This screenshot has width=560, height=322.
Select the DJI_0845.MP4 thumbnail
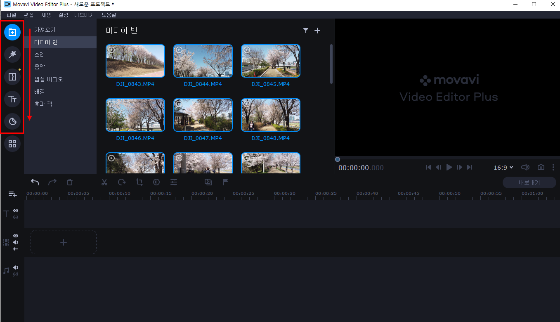pyautogui.click(x=271, y=61)
